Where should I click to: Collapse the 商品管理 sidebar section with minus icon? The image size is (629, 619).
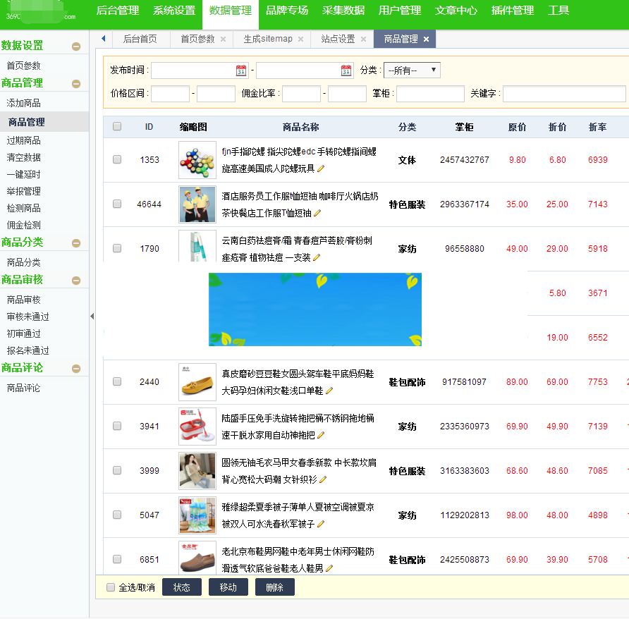(x=76, y=82)
